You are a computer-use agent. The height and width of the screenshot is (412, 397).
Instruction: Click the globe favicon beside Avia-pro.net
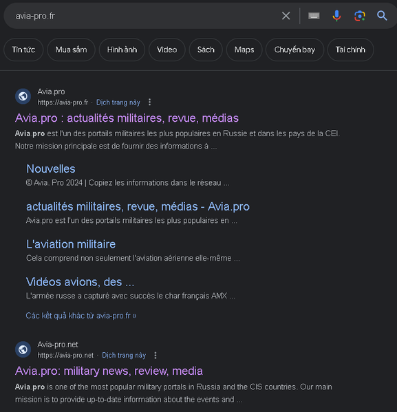click(x=23, y=349)
